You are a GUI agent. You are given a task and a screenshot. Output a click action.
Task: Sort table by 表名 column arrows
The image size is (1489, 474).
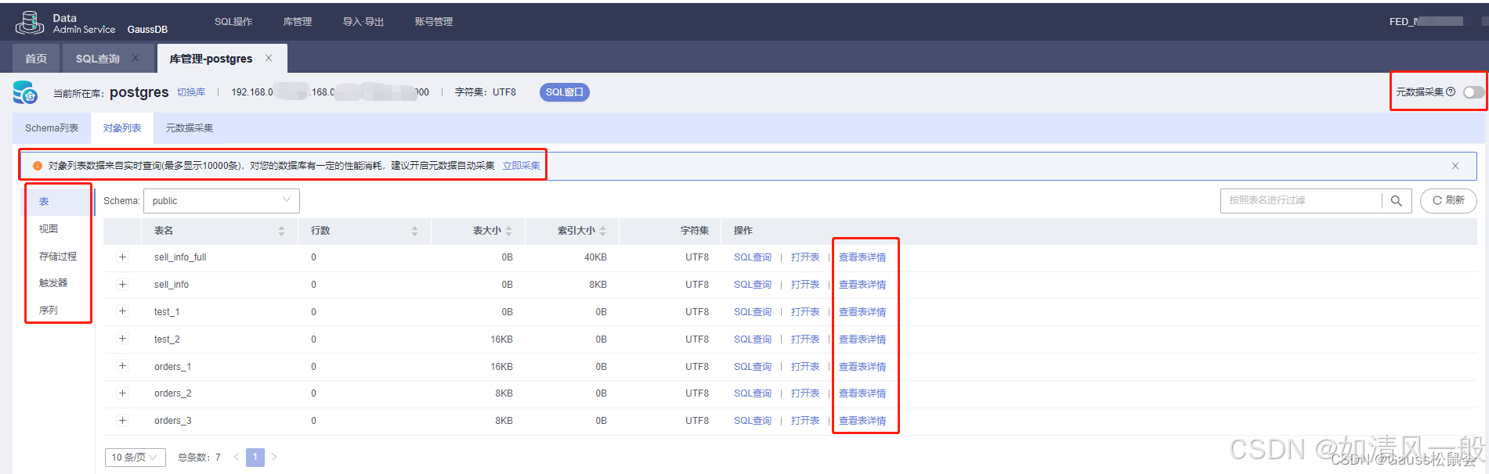281,231
